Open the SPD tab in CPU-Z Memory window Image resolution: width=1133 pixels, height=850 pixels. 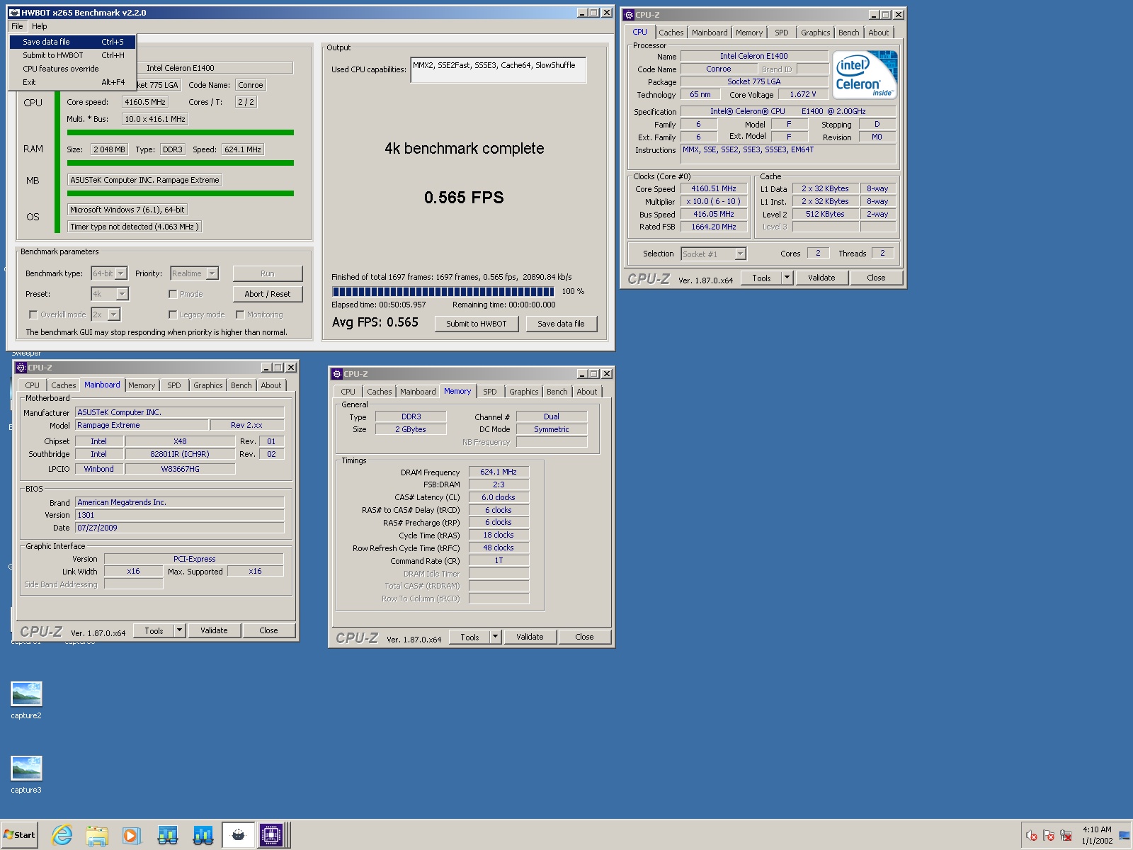point(489,392)
